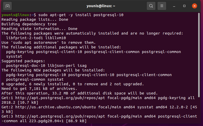Open the hamburger menu
The height and width of the screenshot is (126, 203).
(x=162, y=6)
